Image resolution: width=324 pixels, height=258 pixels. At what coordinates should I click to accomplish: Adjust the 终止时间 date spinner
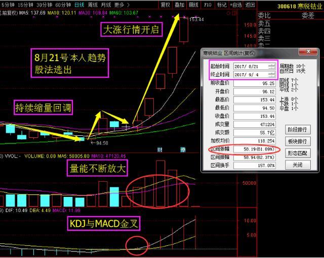click(x=271, y=74)
